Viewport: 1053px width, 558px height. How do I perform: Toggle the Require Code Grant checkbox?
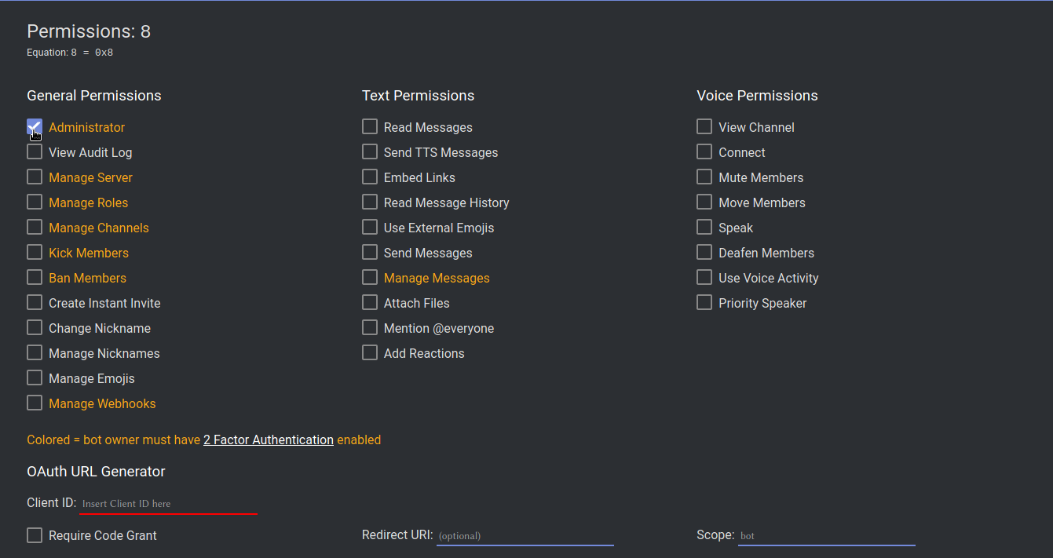pos(35,535)
